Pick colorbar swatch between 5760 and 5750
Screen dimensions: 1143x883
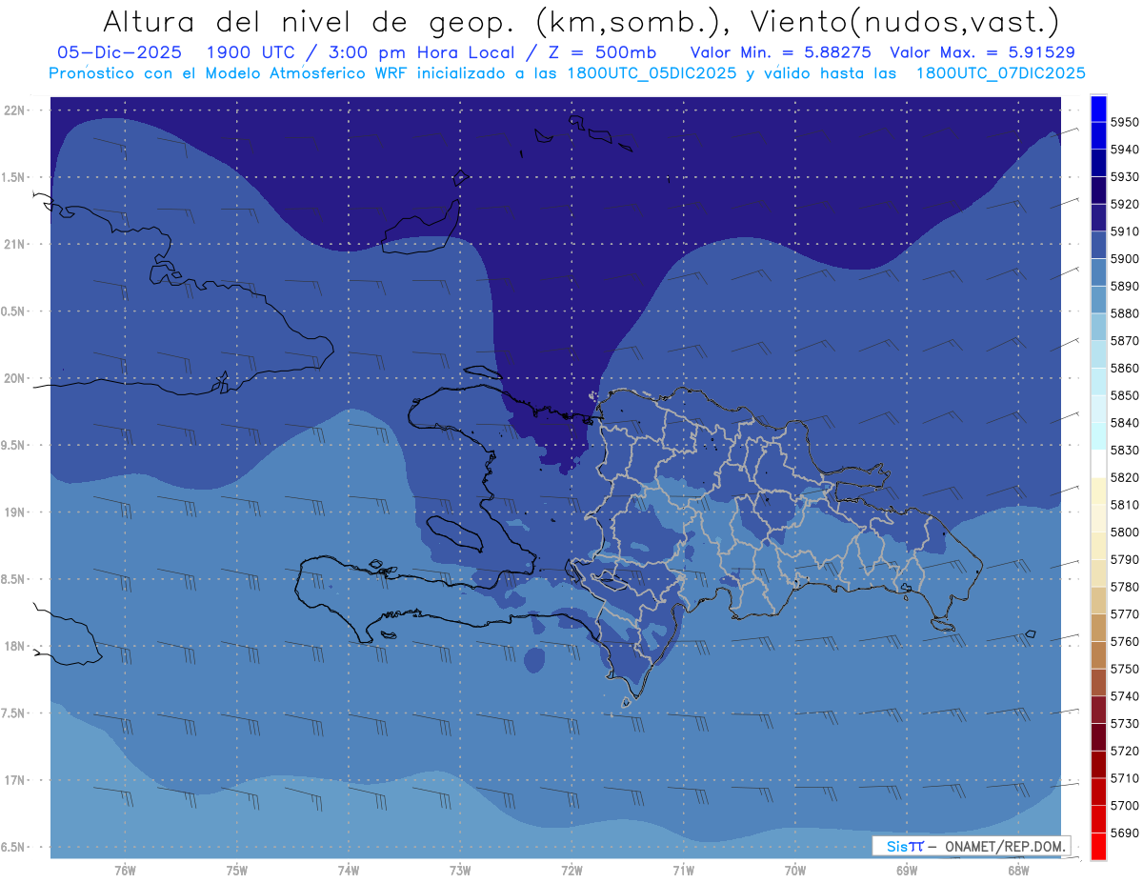(x=1098, y=655)
